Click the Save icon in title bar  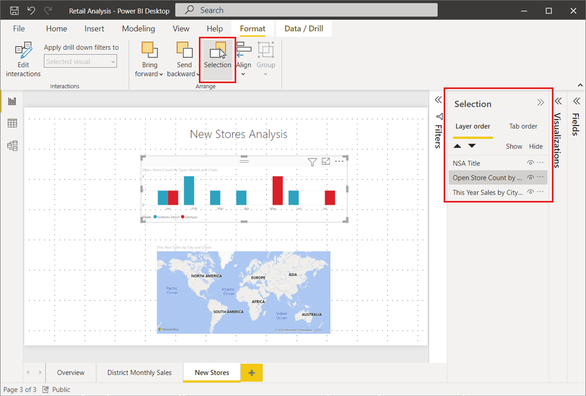tap(14, 11)
